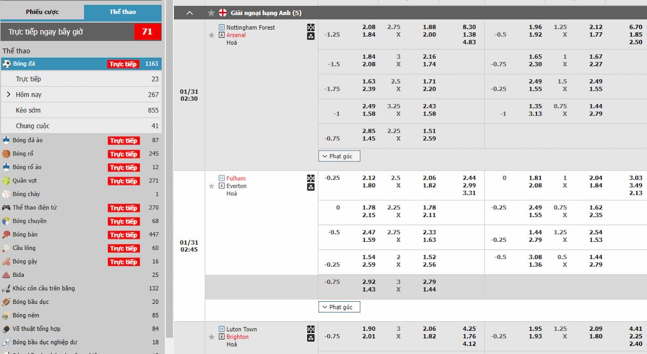Open the Bóng đá sport category
This screenshot has width=647, height=354.
click(81, 64)
